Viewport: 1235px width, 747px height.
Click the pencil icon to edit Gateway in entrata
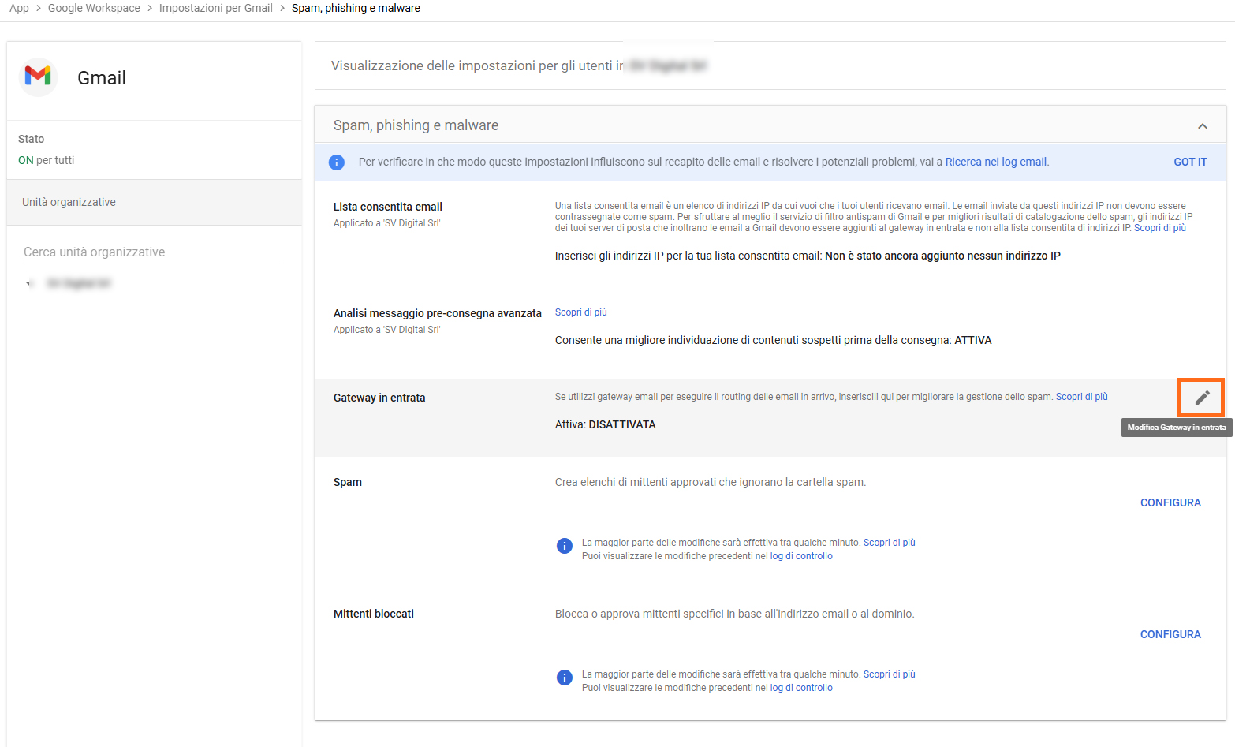1201,398
